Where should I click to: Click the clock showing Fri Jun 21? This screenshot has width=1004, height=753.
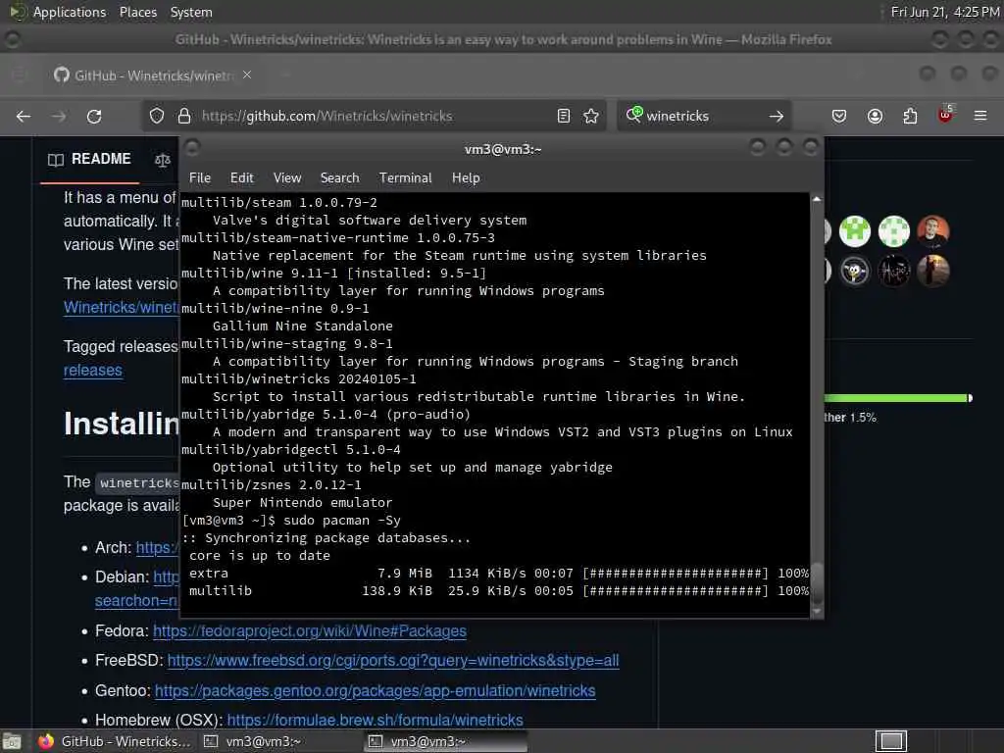pos(945,12)
